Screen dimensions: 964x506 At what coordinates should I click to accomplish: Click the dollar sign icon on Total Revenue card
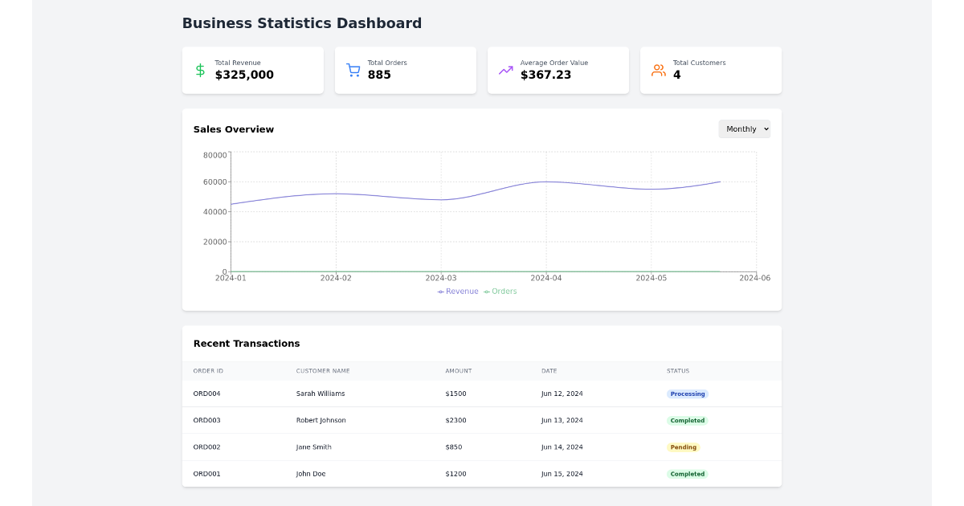point(199,70)
